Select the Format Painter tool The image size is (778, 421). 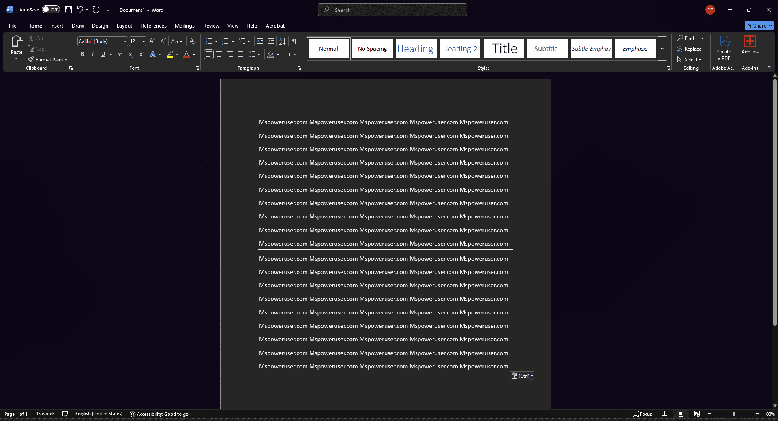47,59
